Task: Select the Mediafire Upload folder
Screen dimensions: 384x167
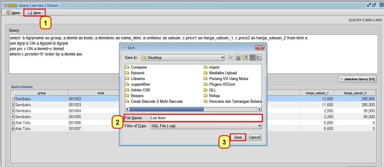Action: click(220, 73)
